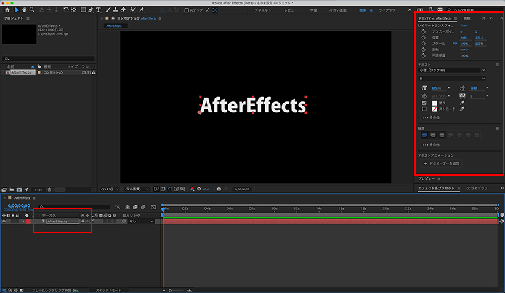Select the Zoom magnifier tool
The image size is (505, 293).
tap(32, 10)
